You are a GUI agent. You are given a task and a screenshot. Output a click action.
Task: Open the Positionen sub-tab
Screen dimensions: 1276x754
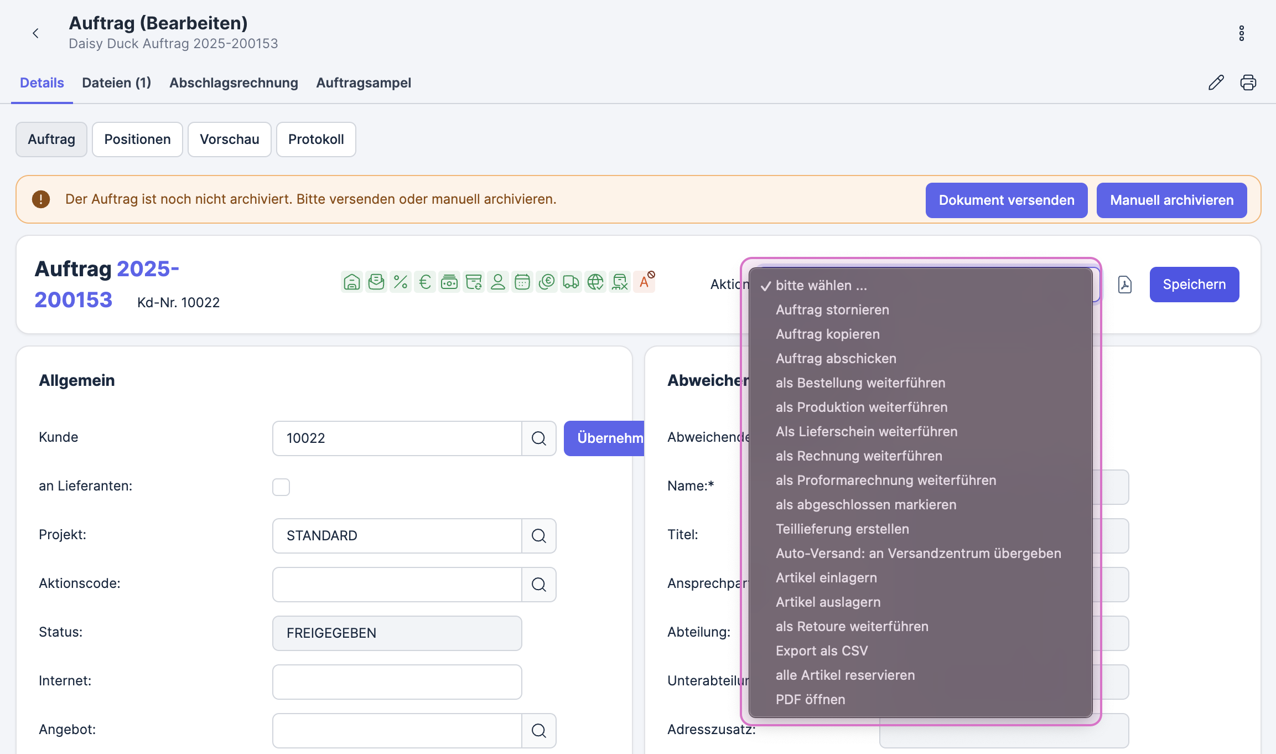(137, 140)
